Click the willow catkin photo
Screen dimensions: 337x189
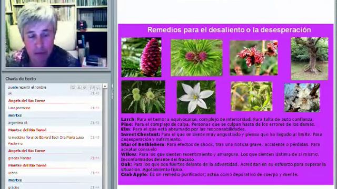coord(252,97)
